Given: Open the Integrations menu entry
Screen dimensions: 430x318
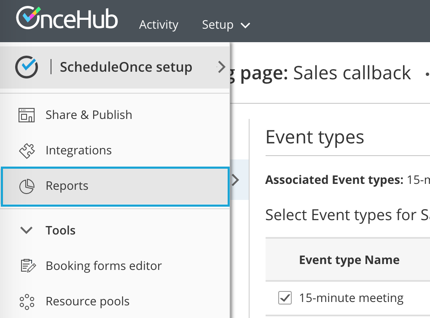Looking at the screenshot, I should (x=78, y=151).
